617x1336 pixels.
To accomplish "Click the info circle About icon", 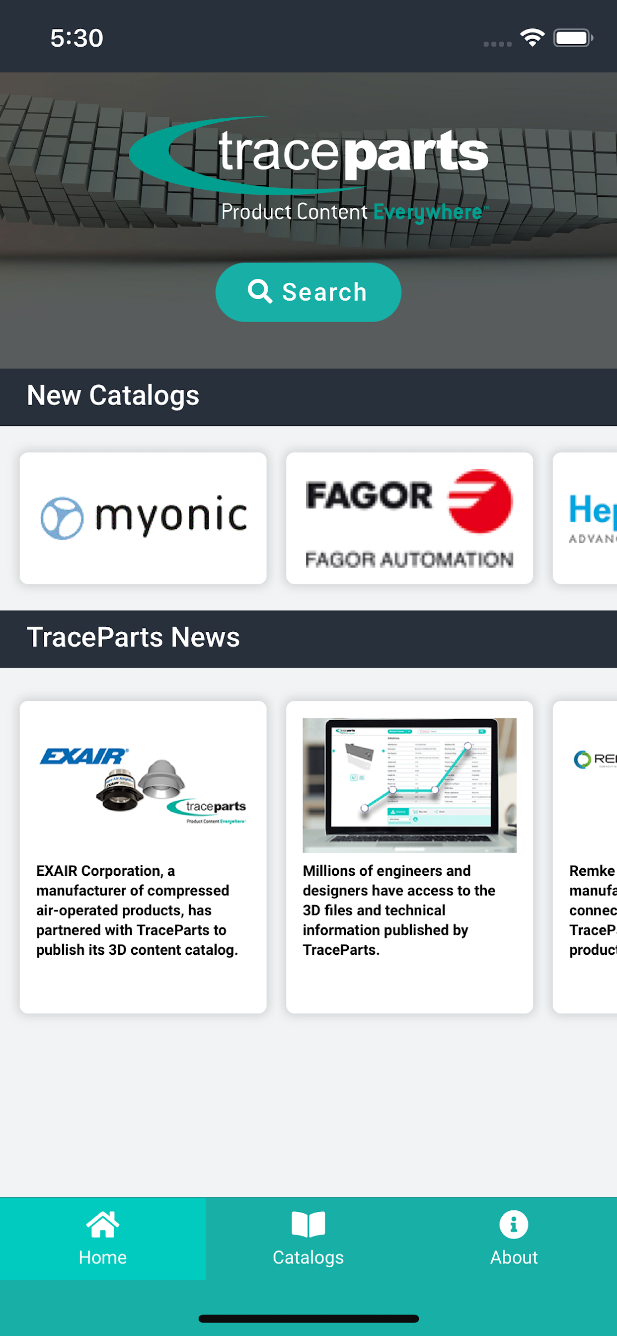I will coord(514,1225).
